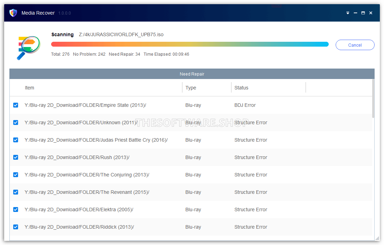The width and height of the screenshot is (384, 245).
Task: Click Structure Error status for Elektra
Action: [x=250, y=210]
